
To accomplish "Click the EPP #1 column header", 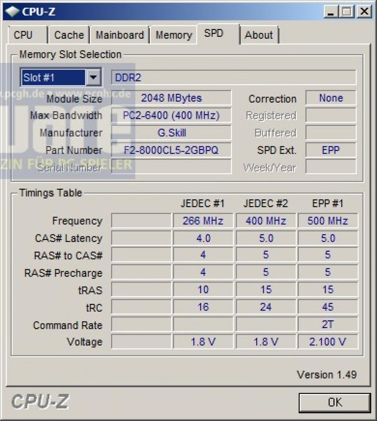I will (328, 204).
